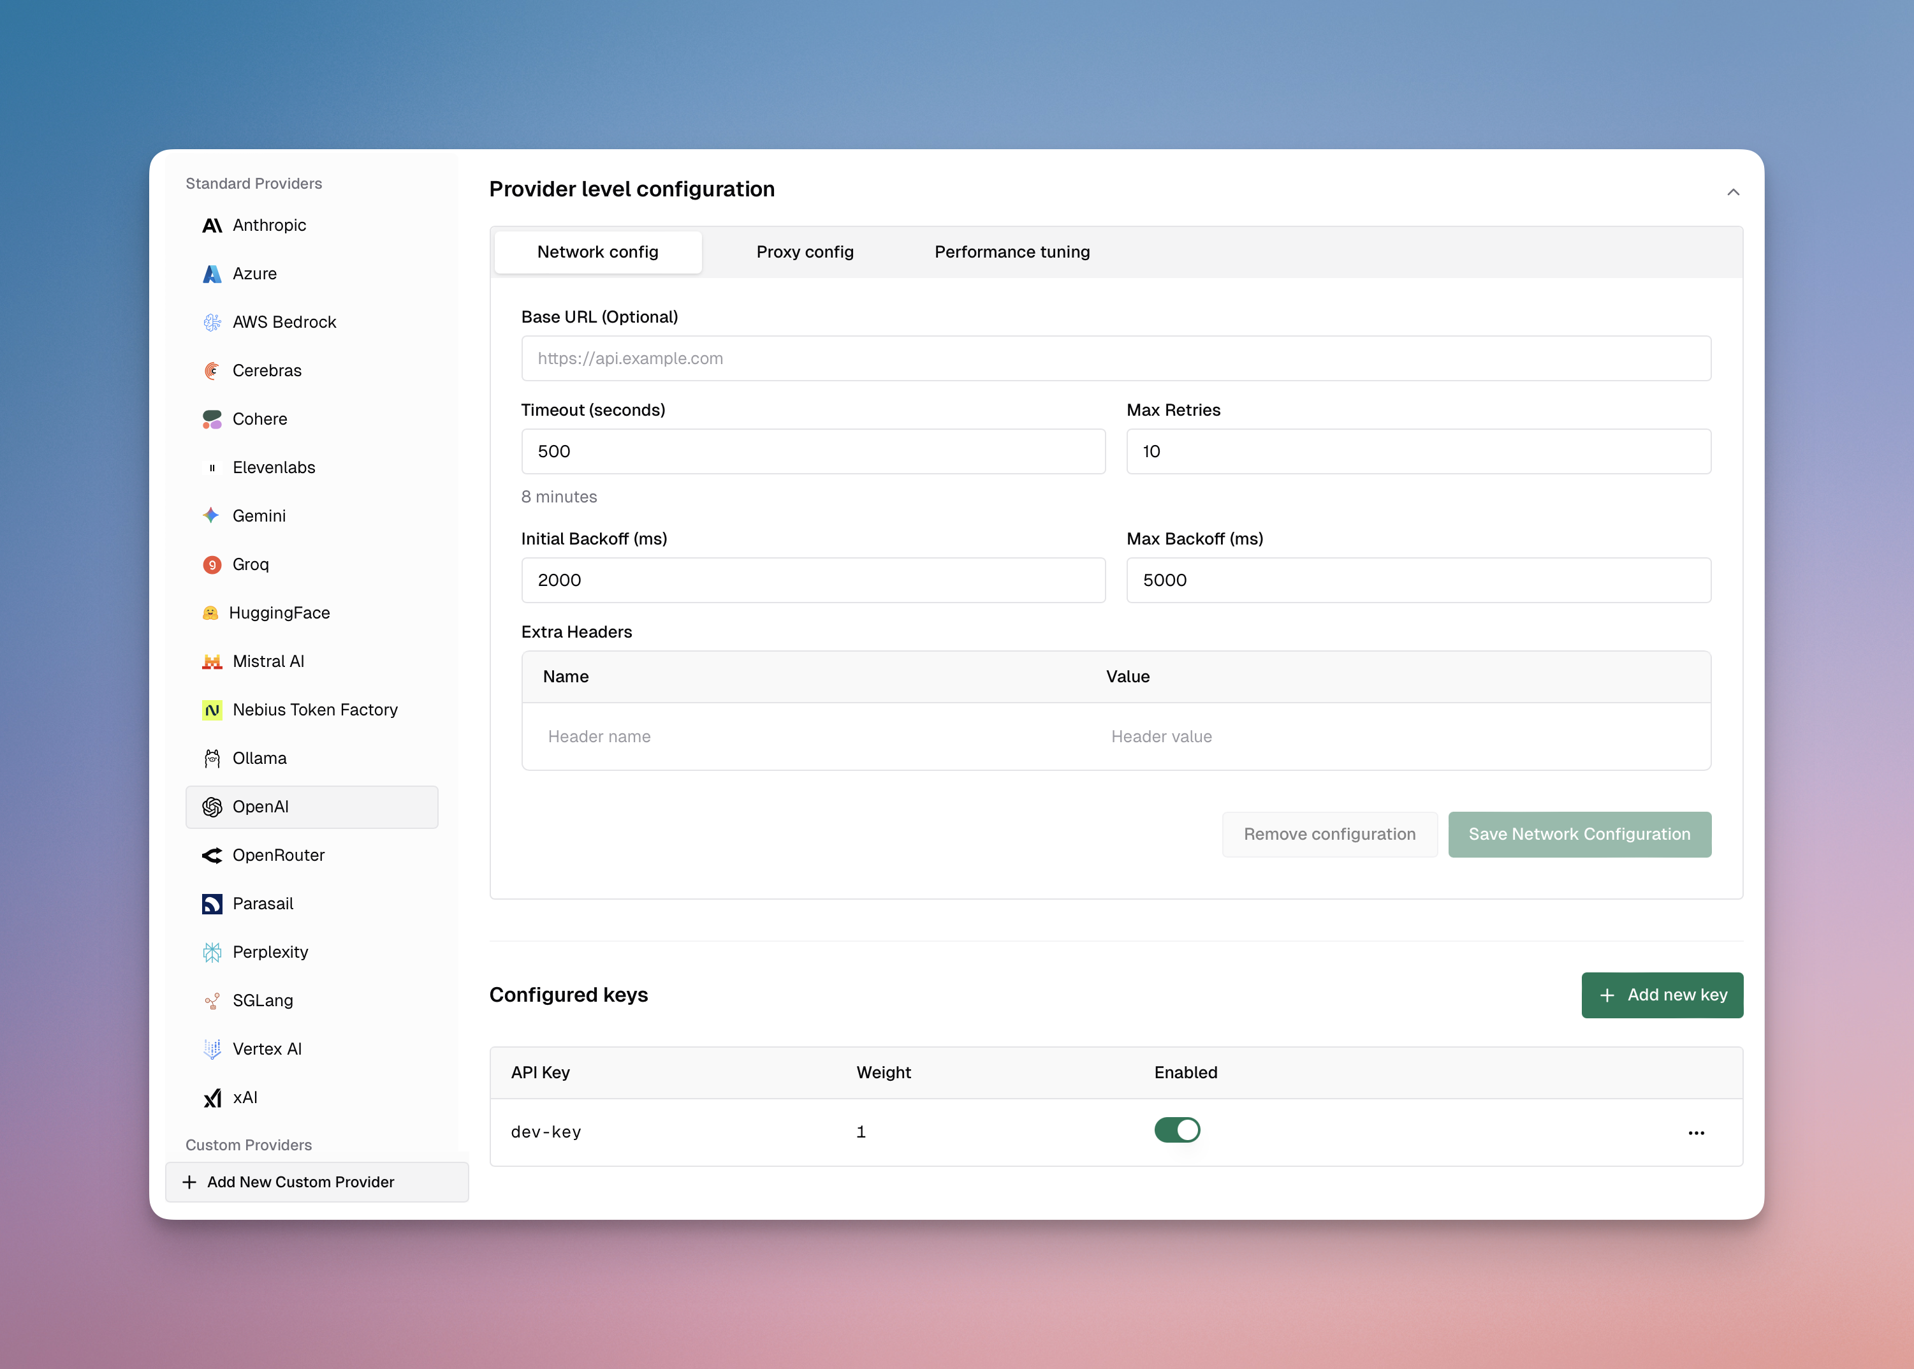Click the Initial Backoff field
The width and height of the screenshot is (1914, 1369).
tap(812, 580)
